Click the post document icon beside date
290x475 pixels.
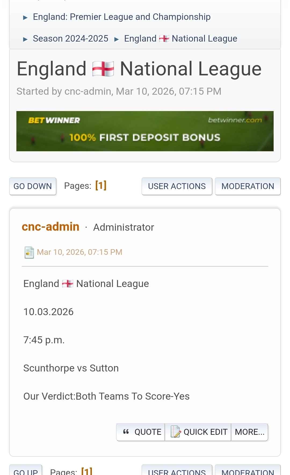point(29,252)
